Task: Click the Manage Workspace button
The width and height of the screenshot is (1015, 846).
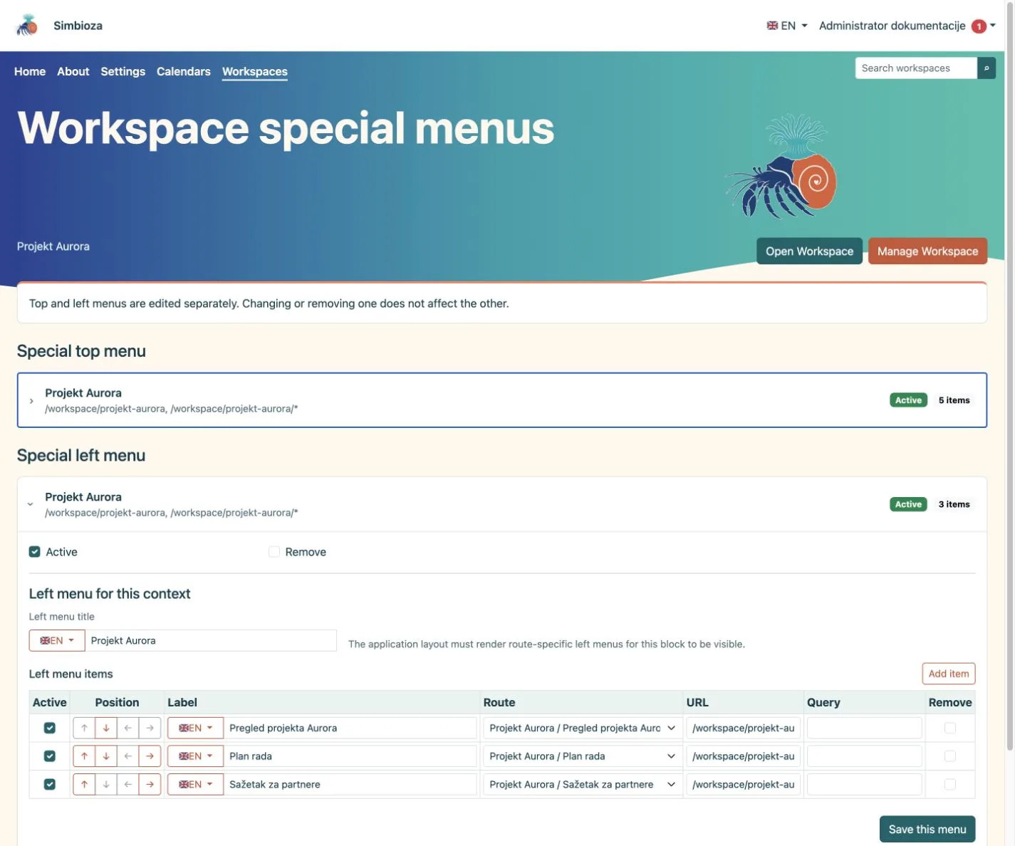Action: [927, 251]
